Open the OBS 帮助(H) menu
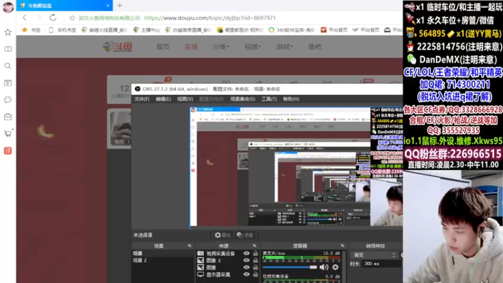 (291, 99)
